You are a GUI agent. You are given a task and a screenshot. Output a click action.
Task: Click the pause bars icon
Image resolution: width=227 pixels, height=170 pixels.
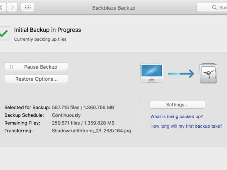[11, 67]
